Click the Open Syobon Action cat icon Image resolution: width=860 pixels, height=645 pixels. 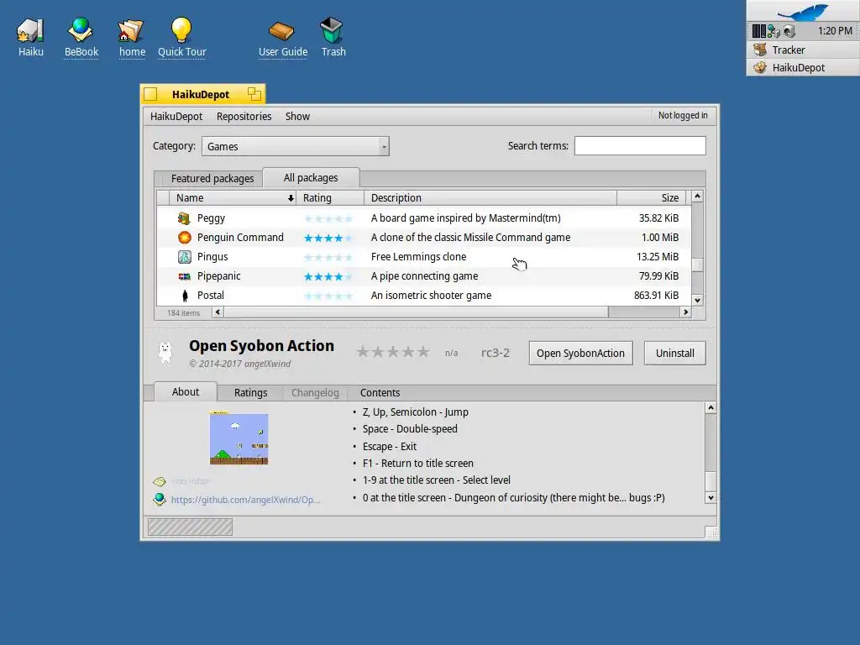[165, 353]
